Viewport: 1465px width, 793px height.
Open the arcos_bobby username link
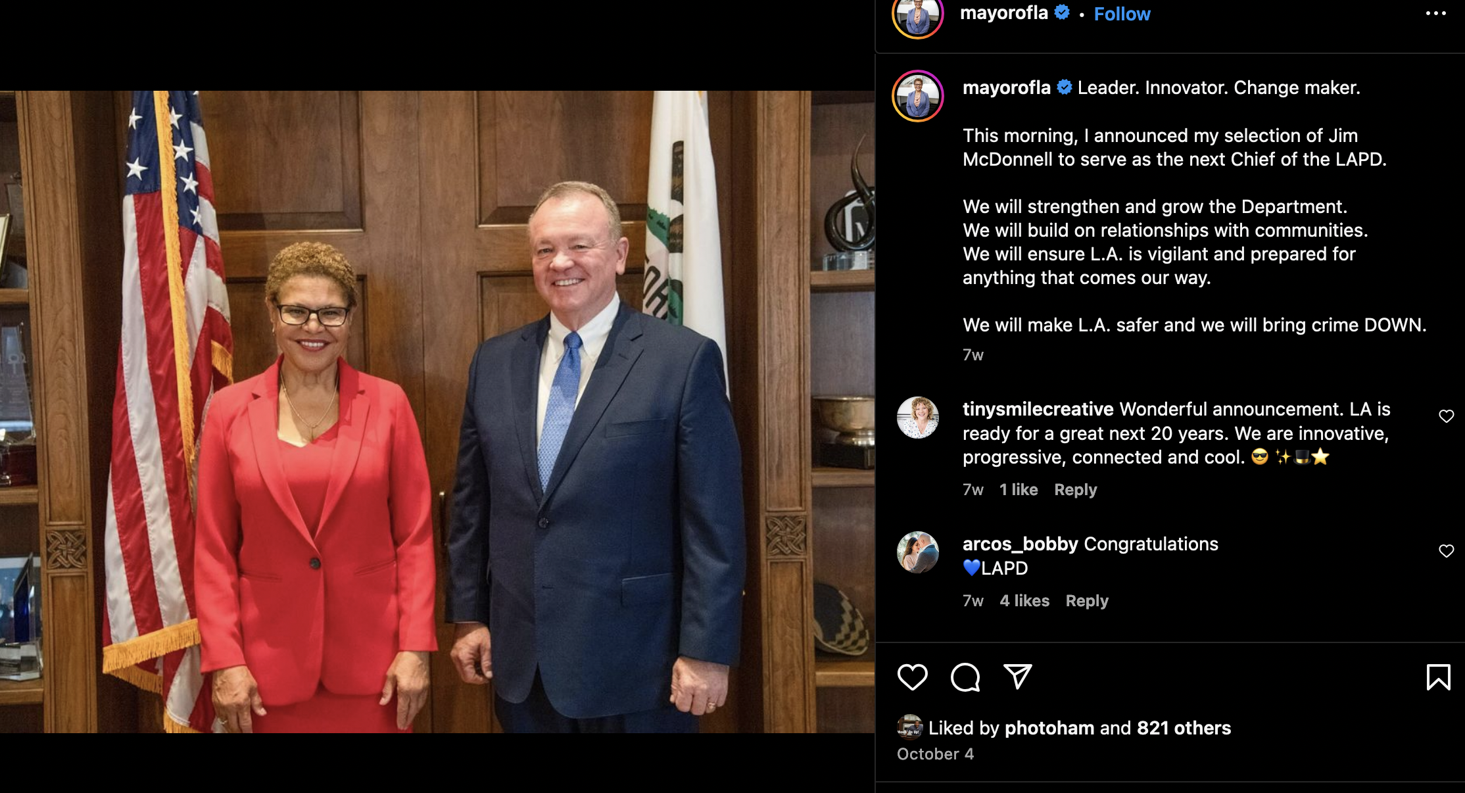pos(1020,544)
